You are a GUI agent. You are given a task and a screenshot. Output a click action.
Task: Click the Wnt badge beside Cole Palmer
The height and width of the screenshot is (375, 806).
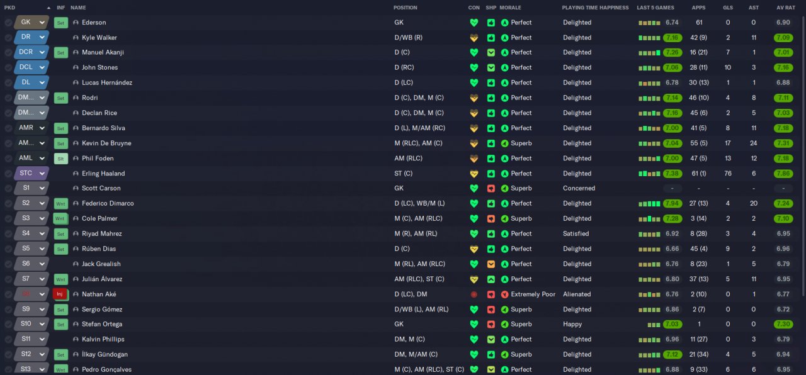click(60, 219)
